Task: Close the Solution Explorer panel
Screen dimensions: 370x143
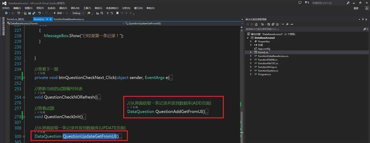Action: click(x=366, y=19)
